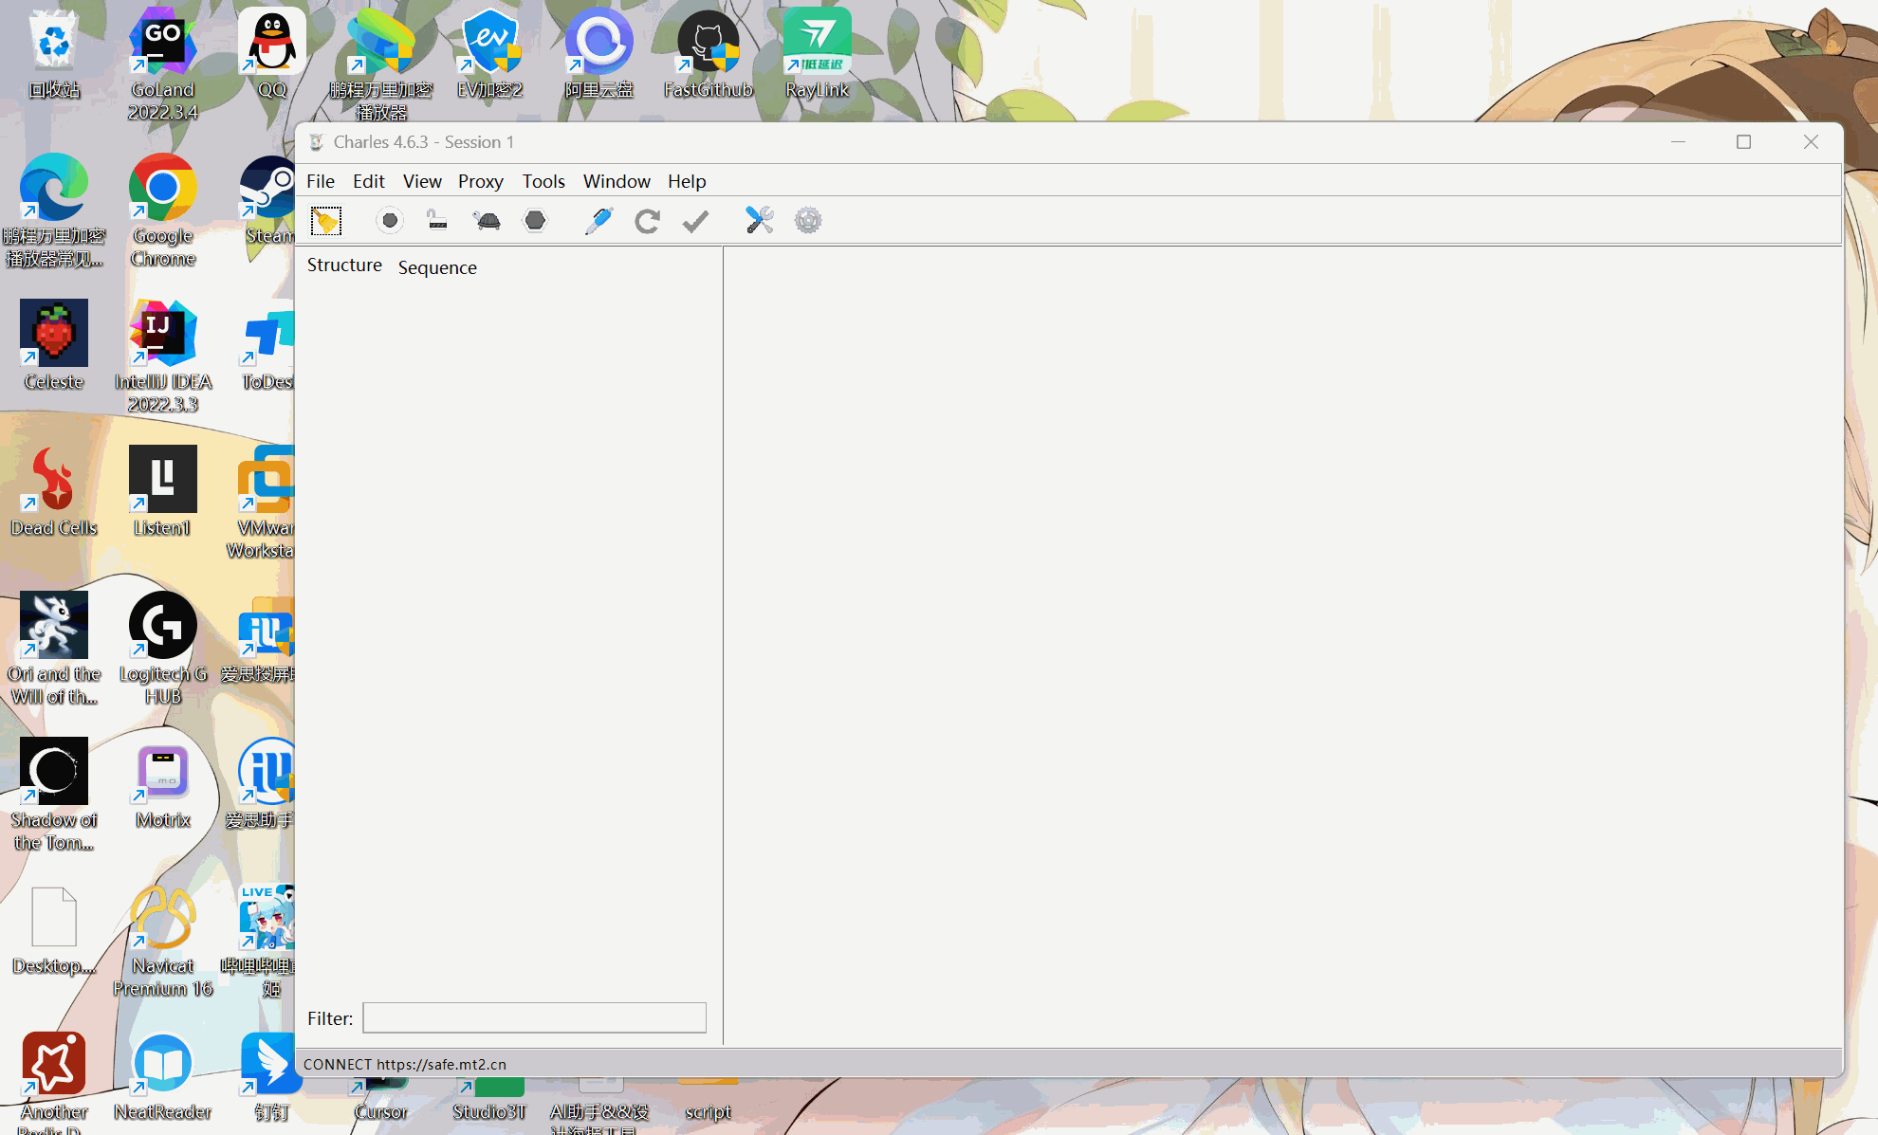The image size is (1878, 1135).
Task: Toggle recording with the record button
Action: tap(389, 221)
